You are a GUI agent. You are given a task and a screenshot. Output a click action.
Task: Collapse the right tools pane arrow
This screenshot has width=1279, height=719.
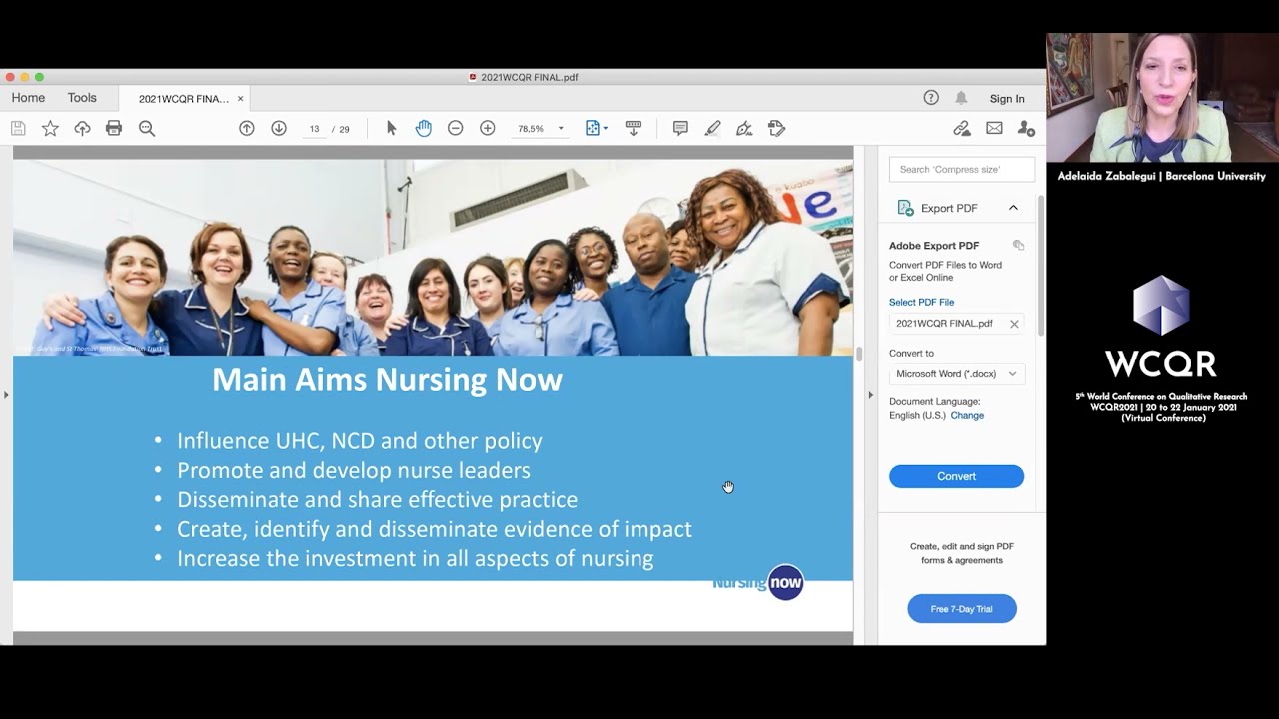click(870, 396)
